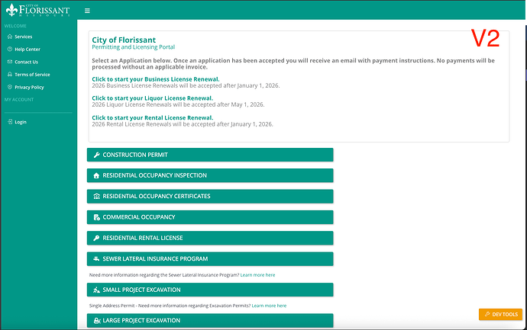Click the Welcome sidebar section label
The width and height of the screenshot is (527, 330).
click(x=15, y=26)
